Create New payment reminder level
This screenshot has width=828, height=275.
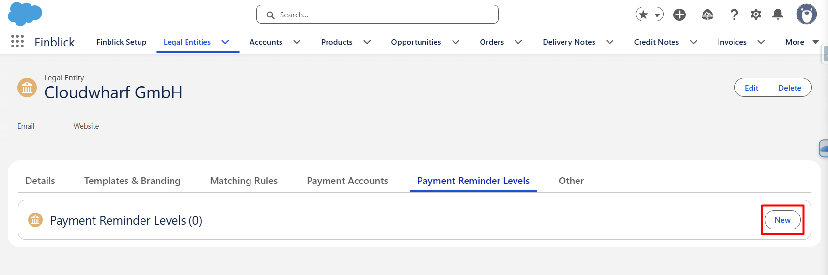tap(782, 220)
